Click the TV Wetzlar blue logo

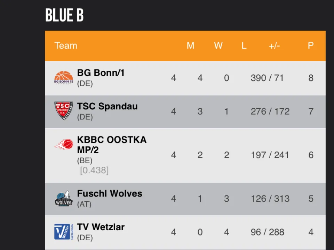(x=64, y=232)
